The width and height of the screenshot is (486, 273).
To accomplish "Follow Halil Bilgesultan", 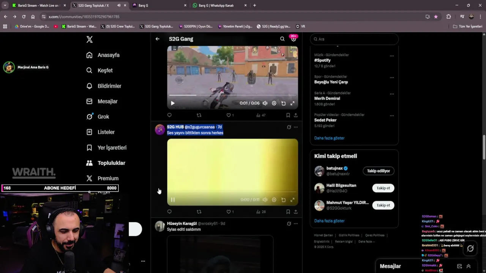I will 383,188.
